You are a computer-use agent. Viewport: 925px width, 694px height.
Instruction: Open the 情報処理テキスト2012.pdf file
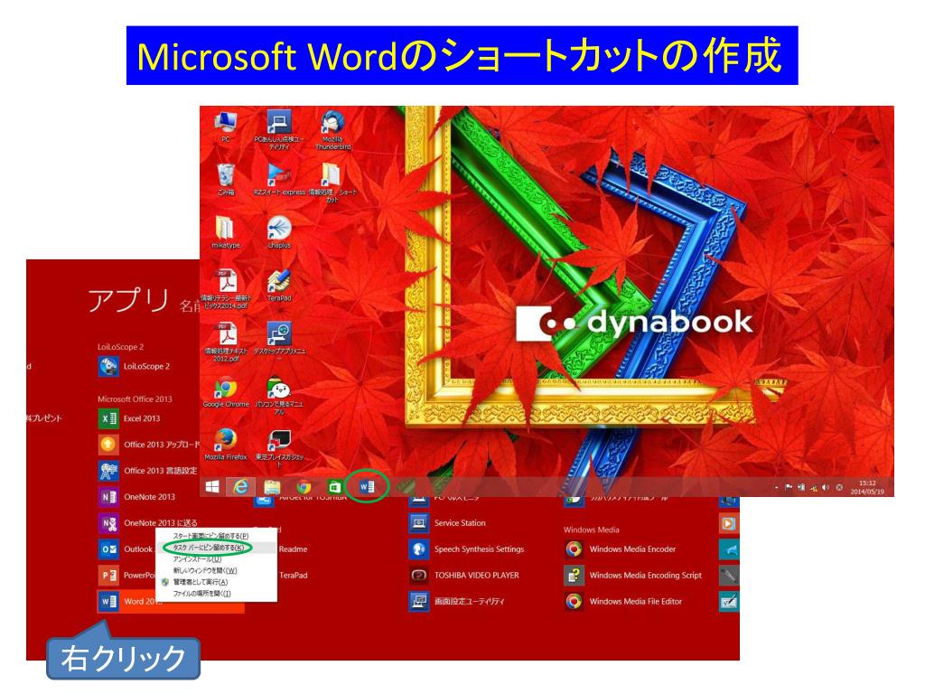(x=225, y=342)
